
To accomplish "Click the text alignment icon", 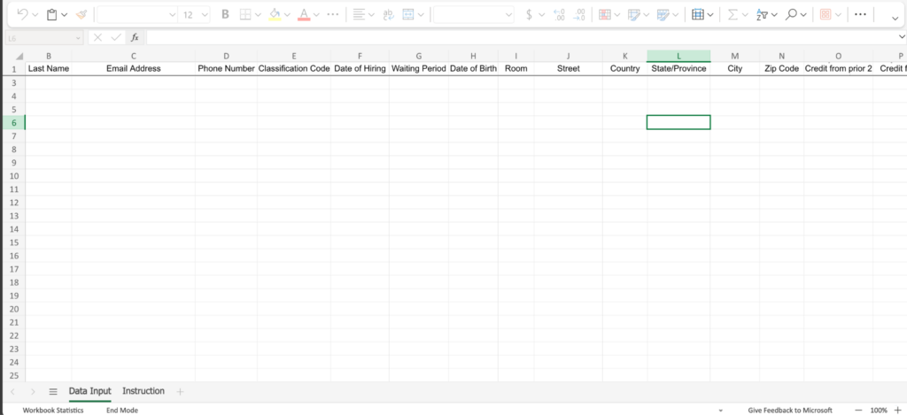I will click(x=360, y=14).
